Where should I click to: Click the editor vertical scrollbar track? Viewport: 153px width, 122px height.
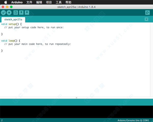coord(152,60)
